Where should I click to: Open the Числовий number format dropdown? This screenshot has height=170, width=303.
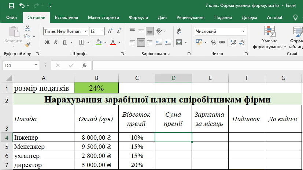click(x=243, y=31)
